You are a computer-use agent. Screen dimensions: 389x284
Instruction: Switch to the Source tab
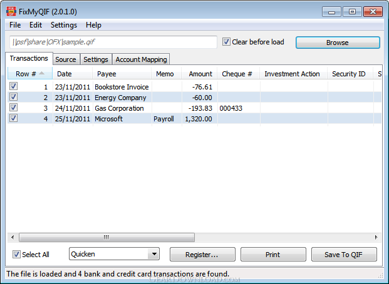[x=66, y=59]
